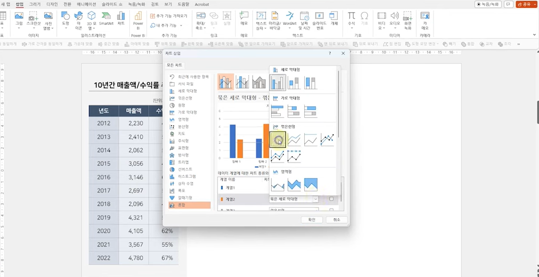Insert 날짜 및 시간 date and time
539x277 pixels.
[304, 20]
